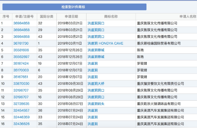Screen dimensions: 197x128
Task: Select applicant 重庆美源汽车发展集团有限公司 in row 14
Action: pyautogui.click(x=161, y=110)
